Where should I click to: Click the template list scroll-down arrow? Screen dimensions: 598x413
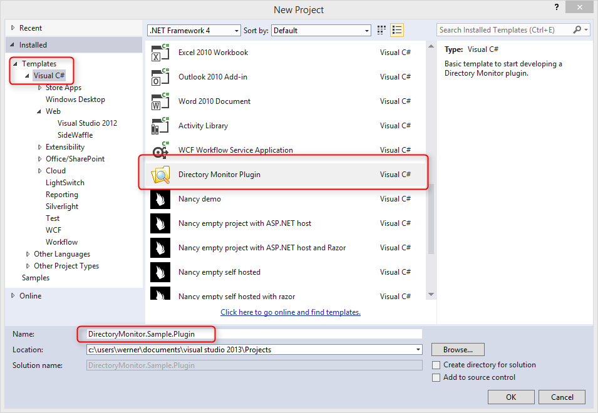[x=431, y=295]
